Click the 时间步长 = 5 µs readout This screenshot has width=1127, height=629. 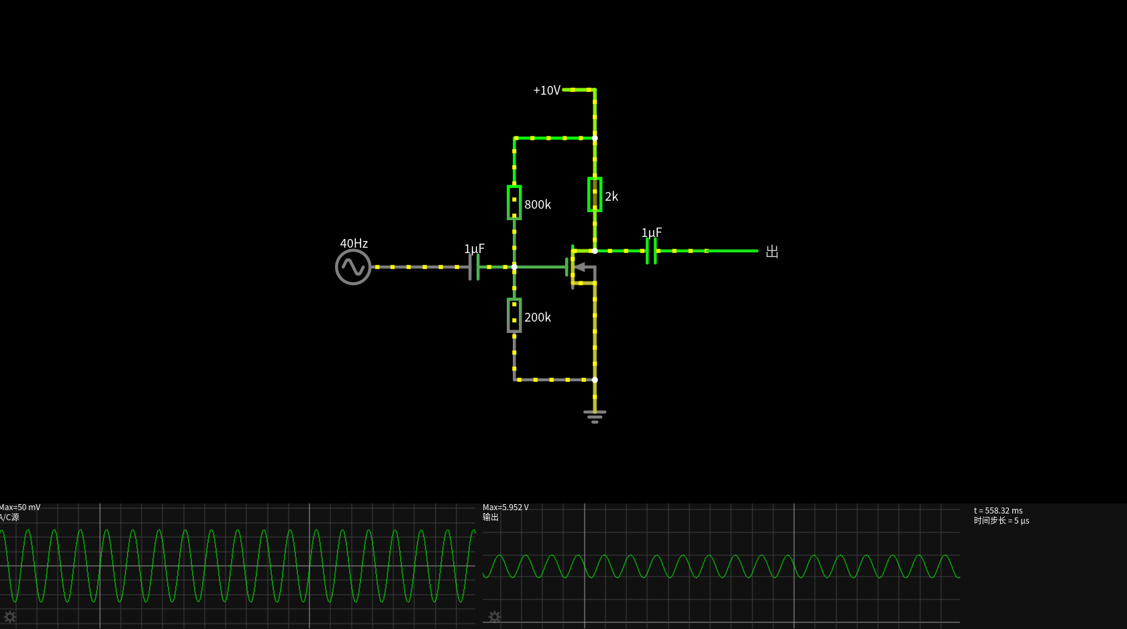(1001, 521)
